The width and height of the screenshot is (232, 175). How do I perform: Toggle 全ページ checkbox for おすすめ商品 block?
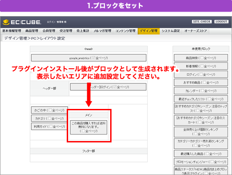204,82
